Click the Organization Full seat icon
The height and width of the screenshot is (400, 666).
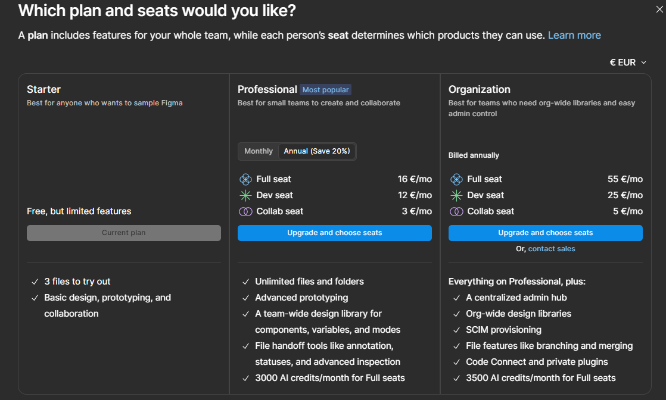point(456,179)
